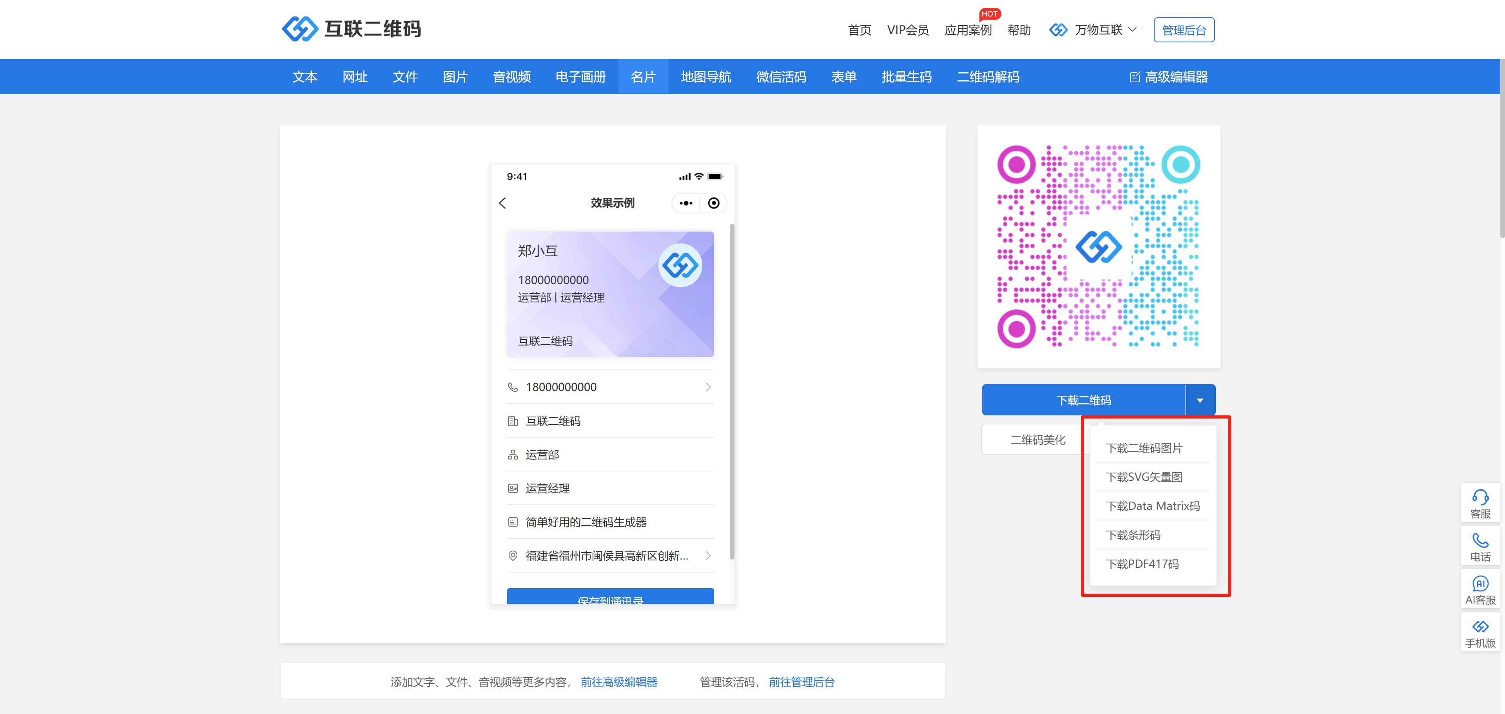Switch to the 文本 tab
This screenshot has width=1505, height=714.
pos(305,76)
